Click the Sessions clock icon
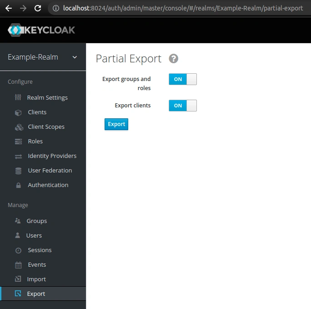This screenshot has height=309, width=311. pos(18,250)
